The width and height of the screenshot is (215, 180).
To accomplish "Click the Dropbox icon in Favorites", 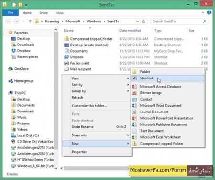I will (x=14, y=51).
